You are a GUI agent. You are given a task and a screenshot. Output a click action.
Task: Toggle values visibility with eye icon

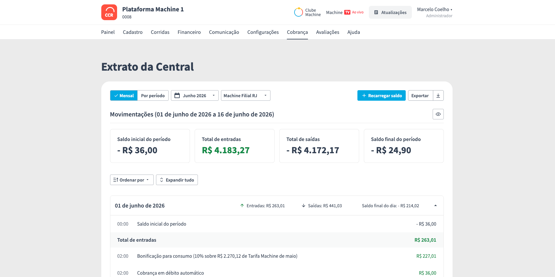[x=438, y=114]
